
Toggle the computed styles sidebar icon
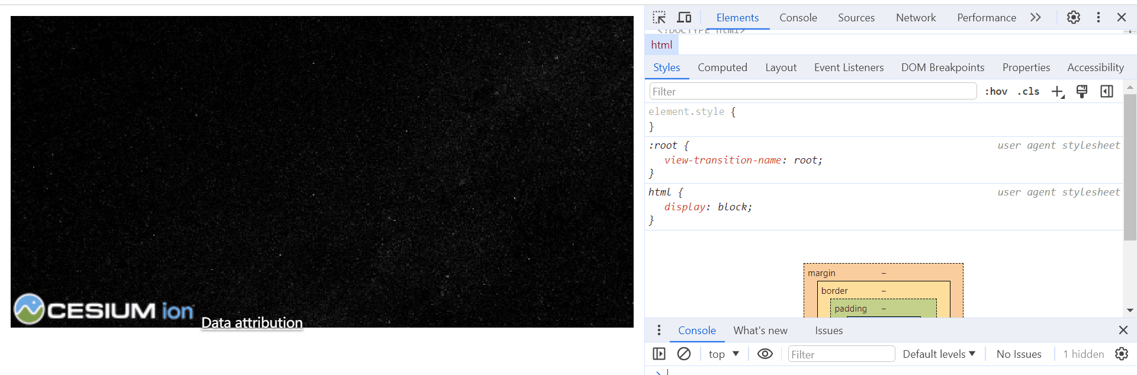pos(1107,91)
